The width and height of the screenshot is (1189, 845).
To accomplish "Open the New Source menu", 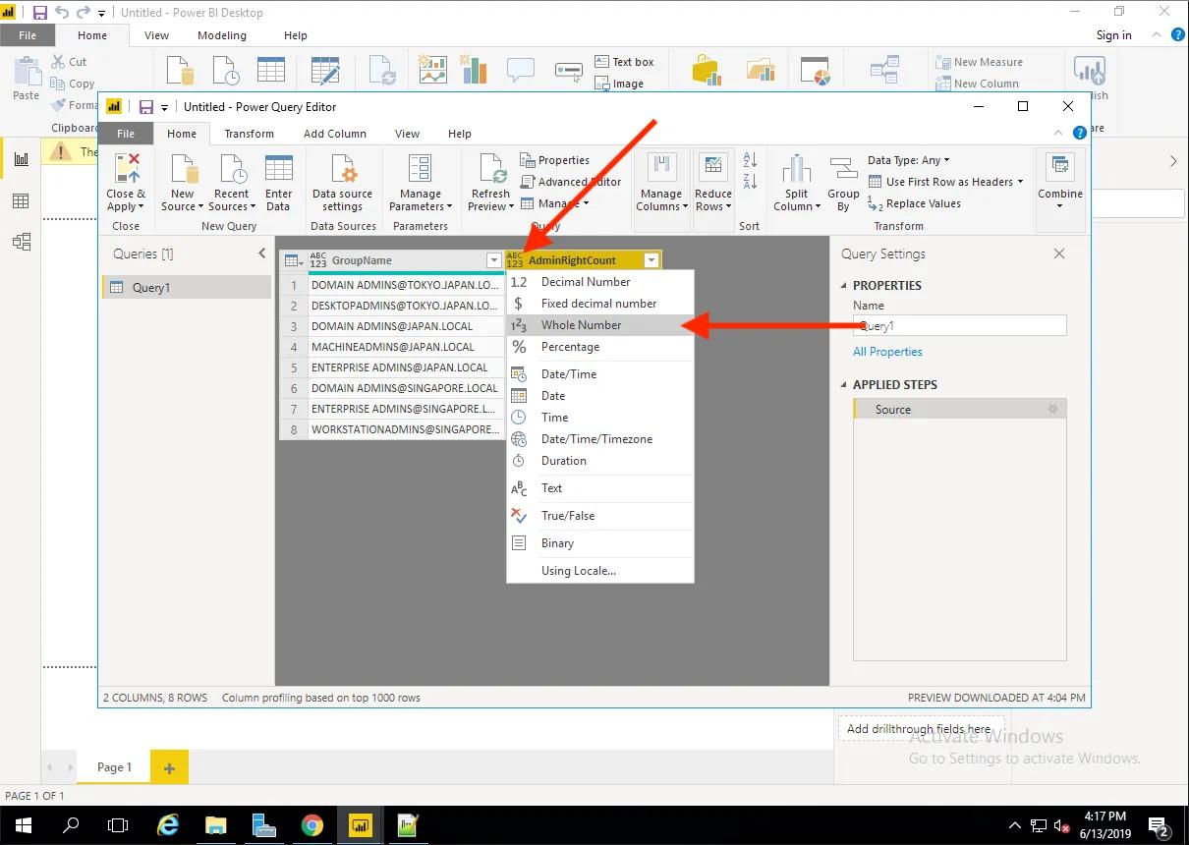I will (x=183, y=183).
